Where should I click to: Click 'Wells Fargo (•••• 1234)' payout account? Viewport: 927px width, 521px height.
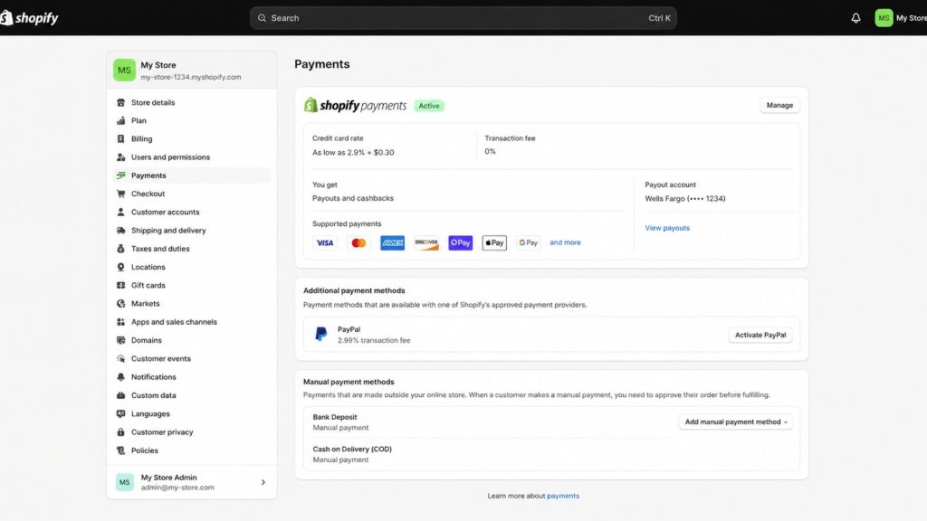(684, 198)
